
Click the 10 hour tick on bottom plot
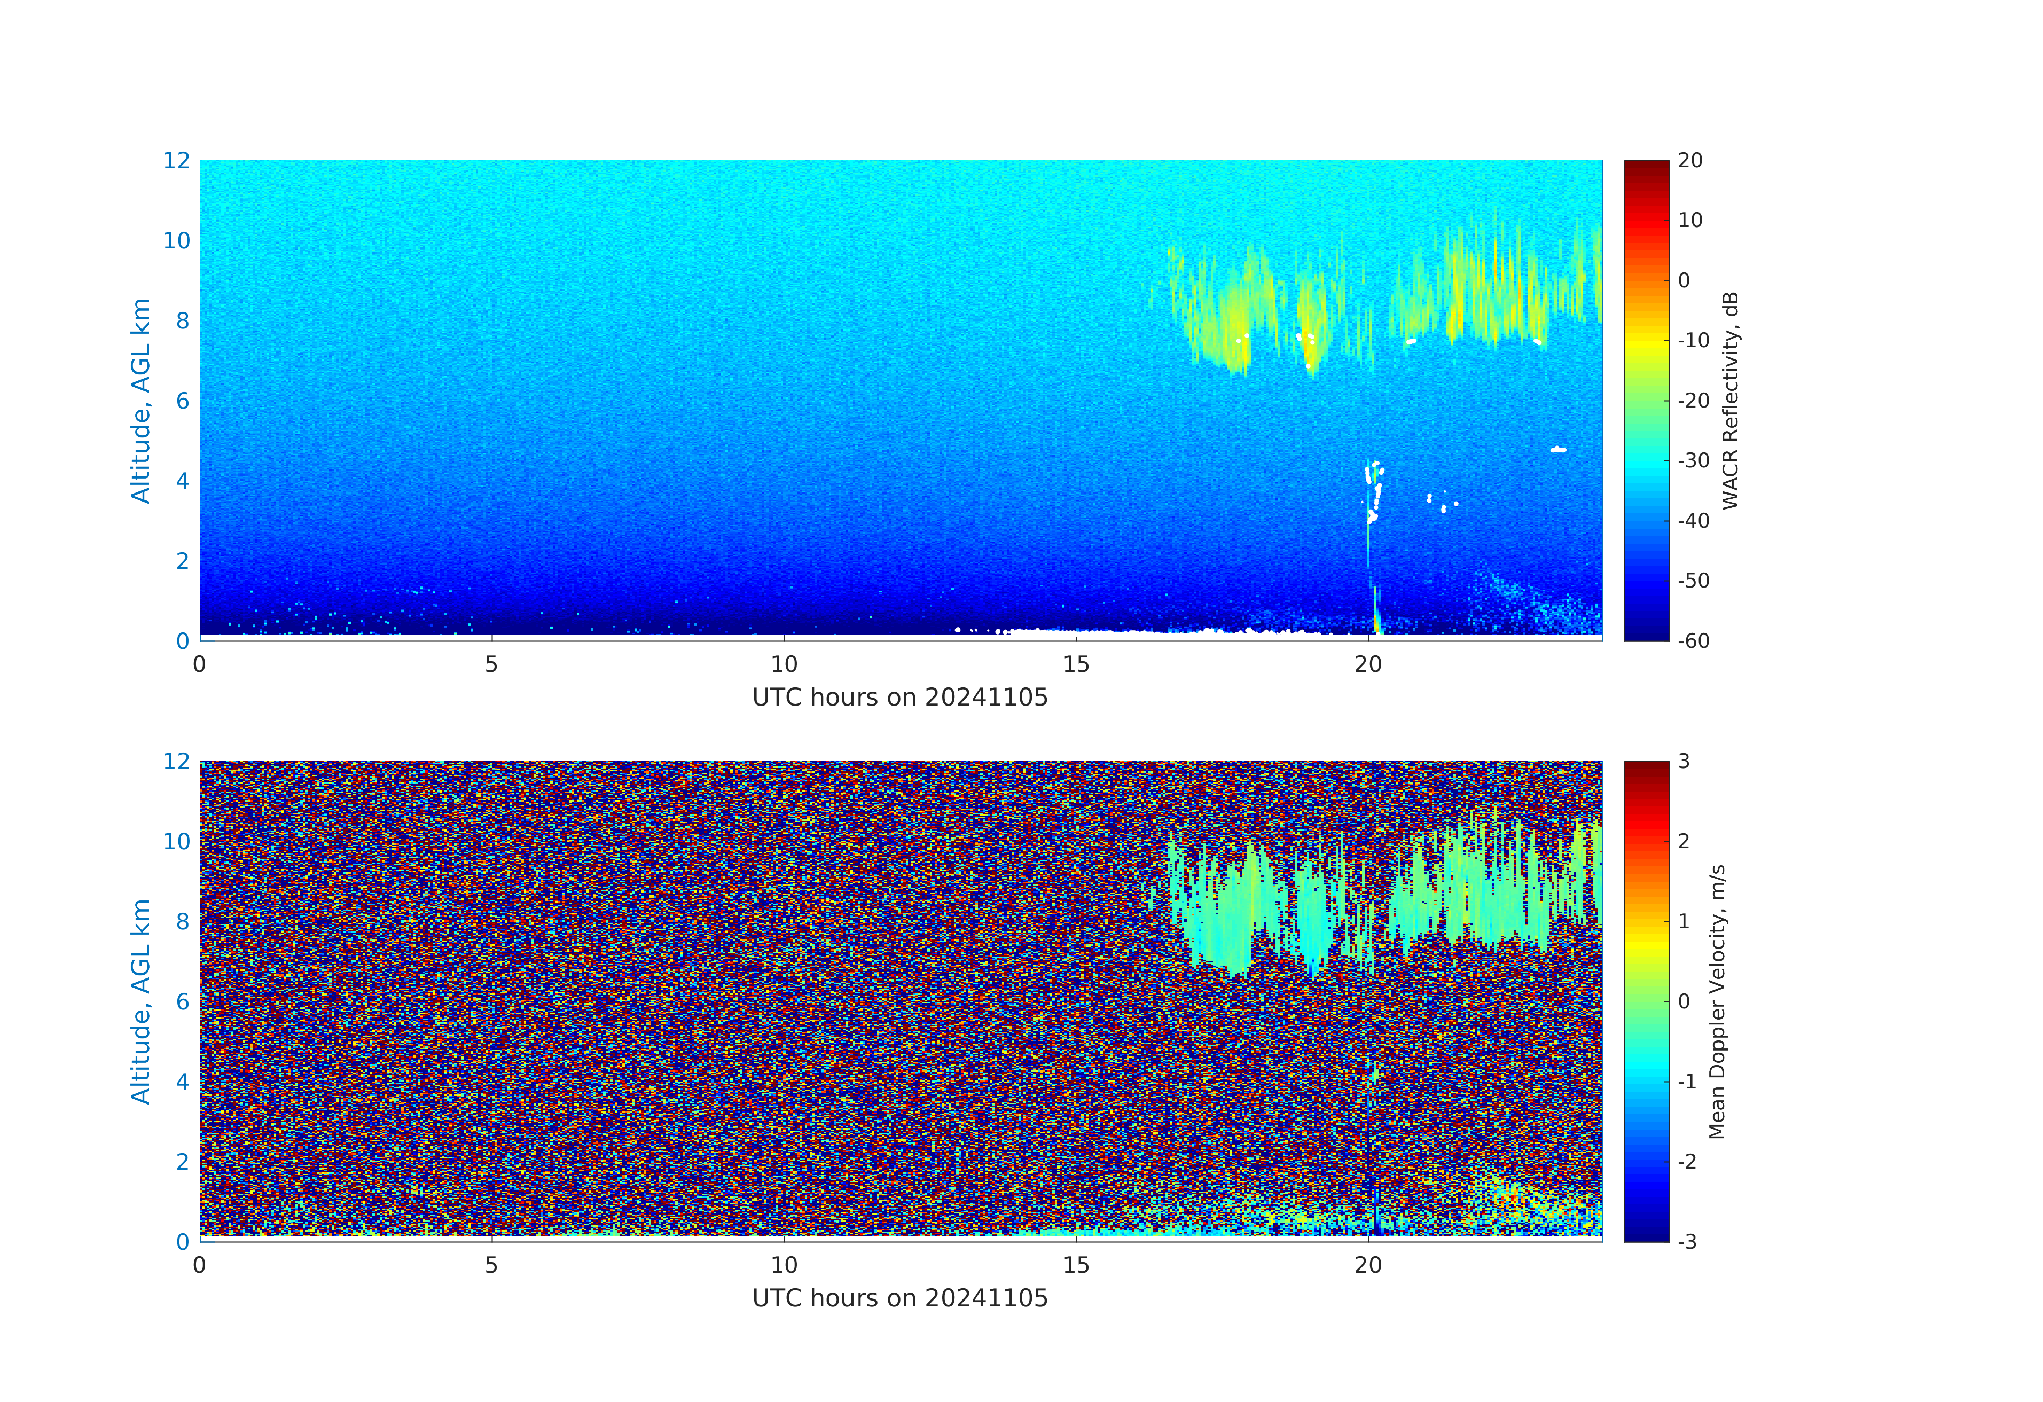(x=783, y=1265)
